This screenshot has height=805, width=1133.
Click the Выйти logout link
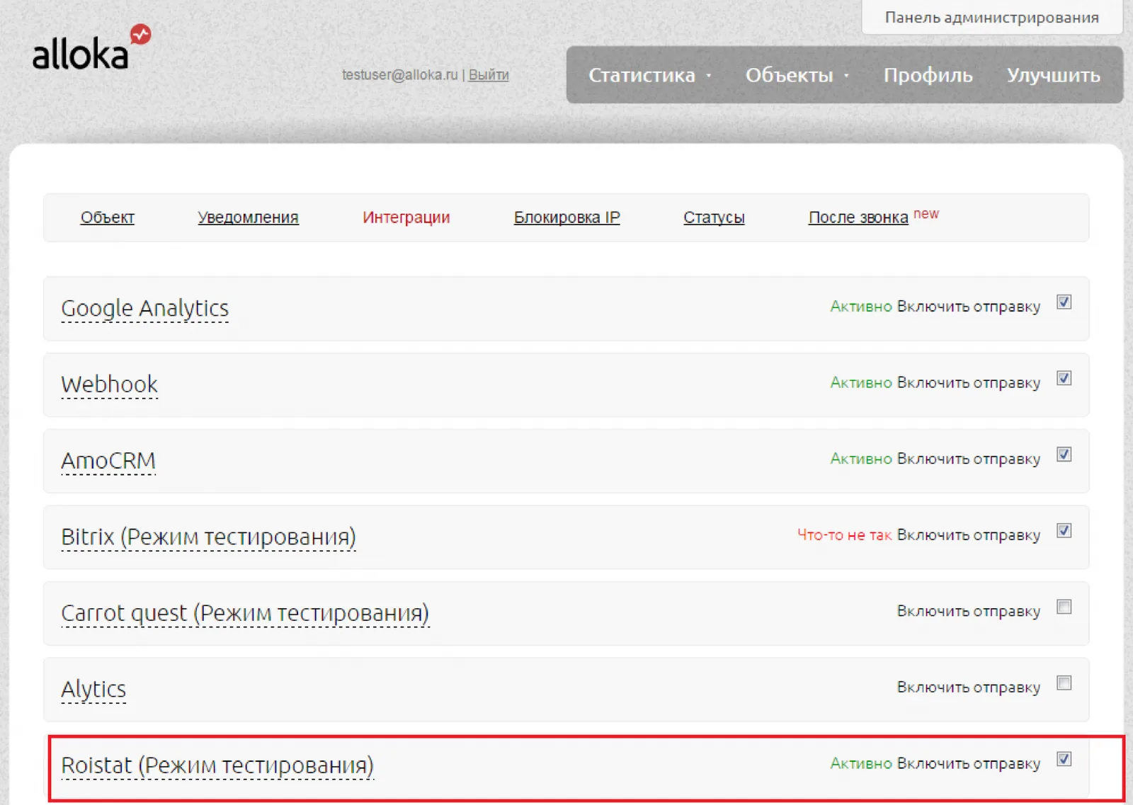coord(489,74)
